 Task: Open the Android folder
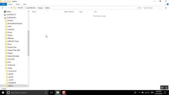pos(10,21)
